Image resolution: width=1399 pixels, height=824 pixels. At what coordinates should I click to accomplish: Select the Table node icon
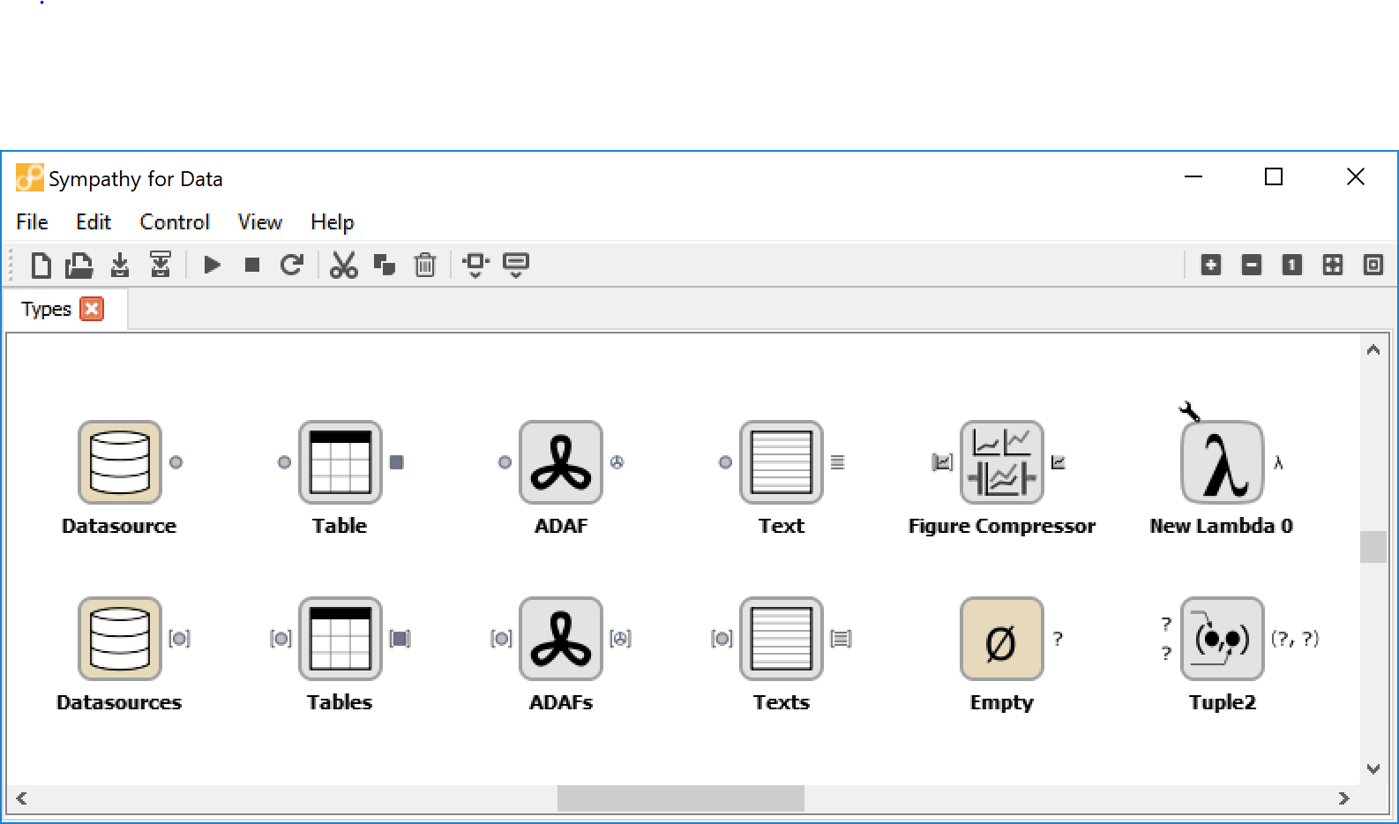click(x=340, y=462)
